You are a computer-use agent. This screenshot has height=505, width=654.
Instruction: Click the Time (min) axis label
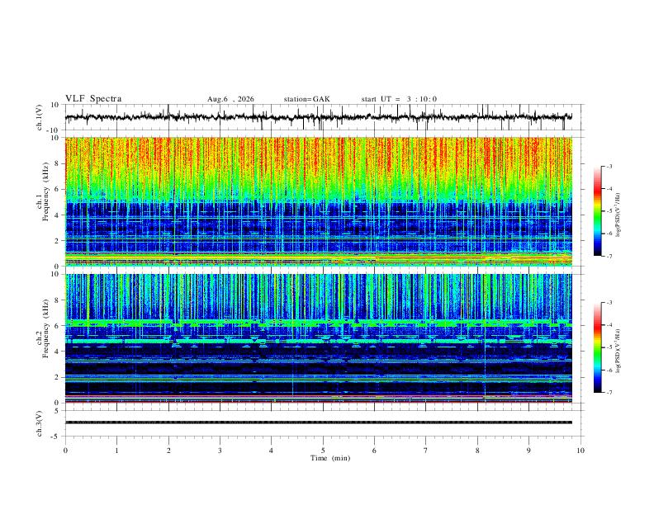coord(330,458)
